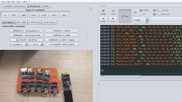Image resolution: width=182 pixels, height=102 pixels.
Task: Click the MTS_GPON_F957 terminal line
Action: (141, 58)
